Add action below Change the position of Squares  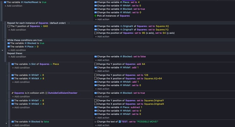[x=103, y=37]
